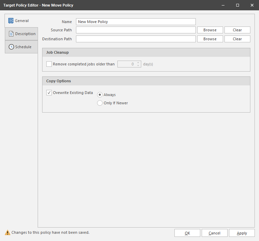Click the General tab safe icon

(x=11, y=21)
